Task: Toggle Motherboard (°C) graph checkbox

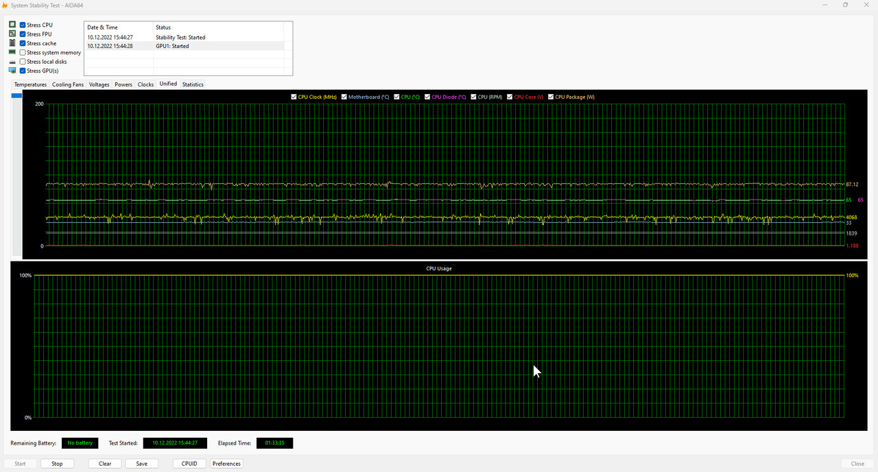Action: [x=344, y=97]
